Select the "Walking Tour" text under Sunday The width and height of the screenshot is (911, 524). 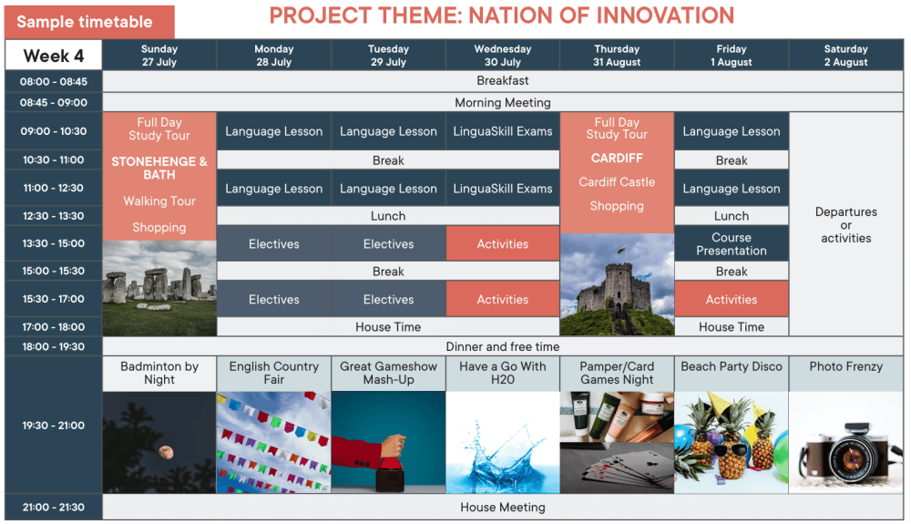coord(159,201)
